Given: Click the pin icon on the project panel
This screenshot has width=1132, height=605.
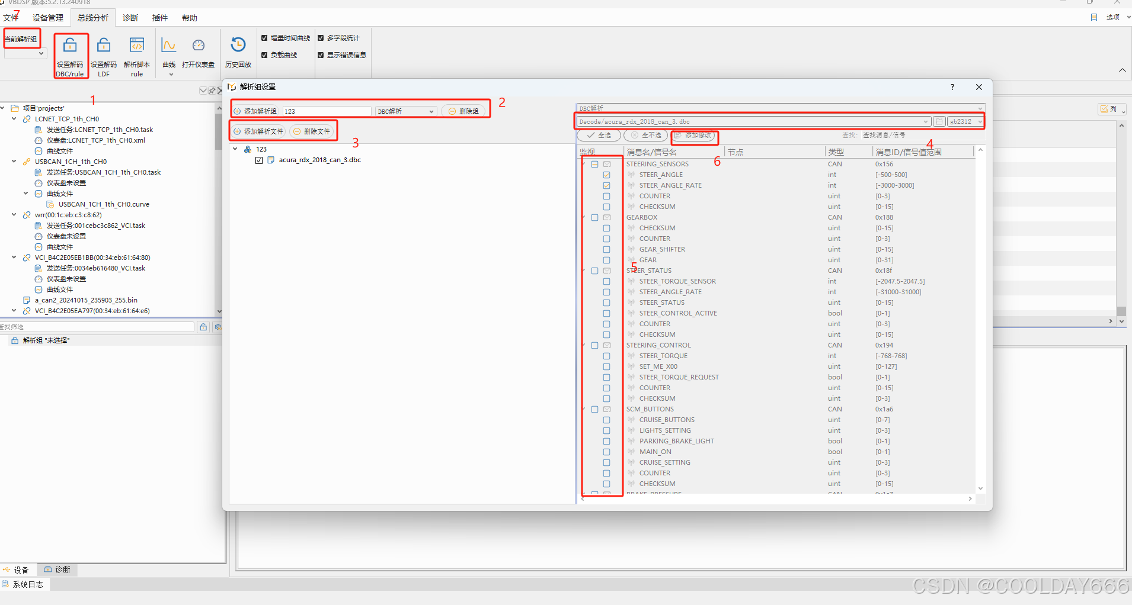Looking at the screenshot, I should 212,91.
